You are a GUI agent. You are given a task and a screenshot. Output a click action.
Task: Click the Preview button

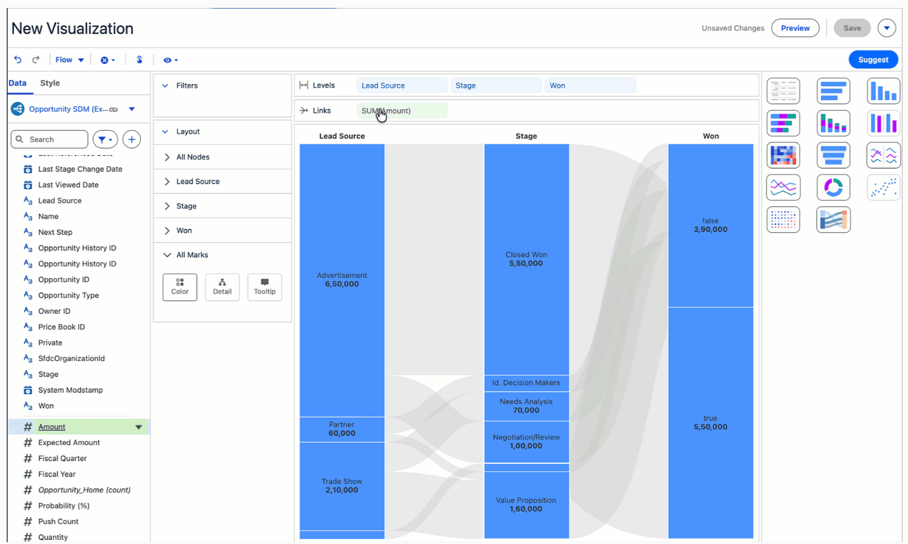(794, 28)
